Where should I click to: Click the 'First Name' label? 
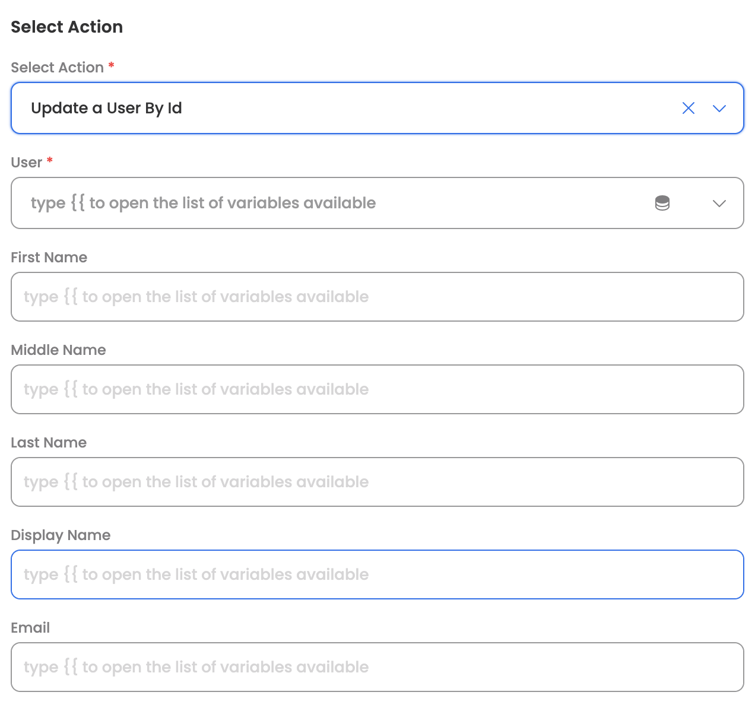(49, 258)
